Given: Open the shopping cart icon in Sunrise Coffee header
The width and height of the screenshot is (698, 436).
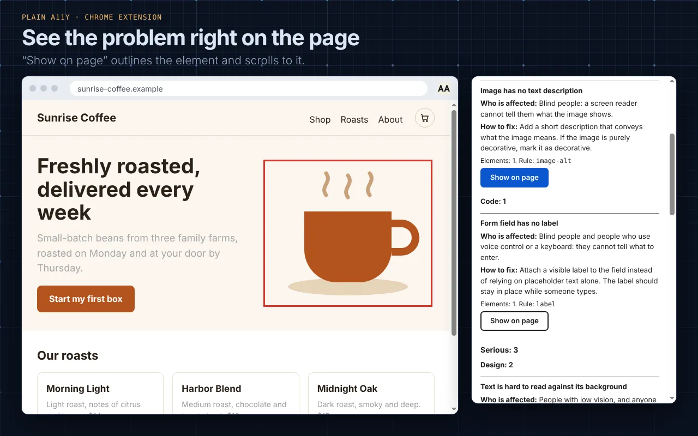Looking at the screenshot, I should [x=425, y=118].
